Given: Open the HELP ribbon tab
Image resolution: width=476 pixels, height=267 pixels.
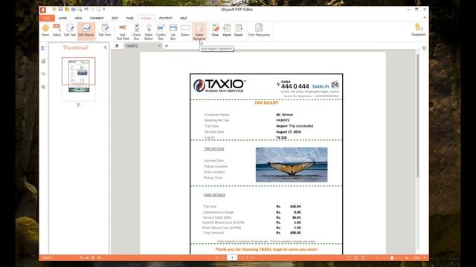Looking at the screenshot, I should click(183, 18).
